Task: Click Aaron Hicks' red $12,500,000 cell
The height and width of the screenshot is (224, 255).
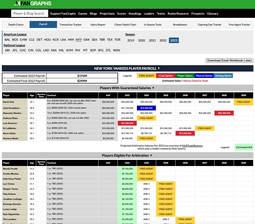Action: click(x=185, y=133)
